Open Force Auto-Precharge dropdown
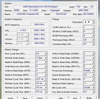Screen dimensions: 100x99 [x=89, y=71]
